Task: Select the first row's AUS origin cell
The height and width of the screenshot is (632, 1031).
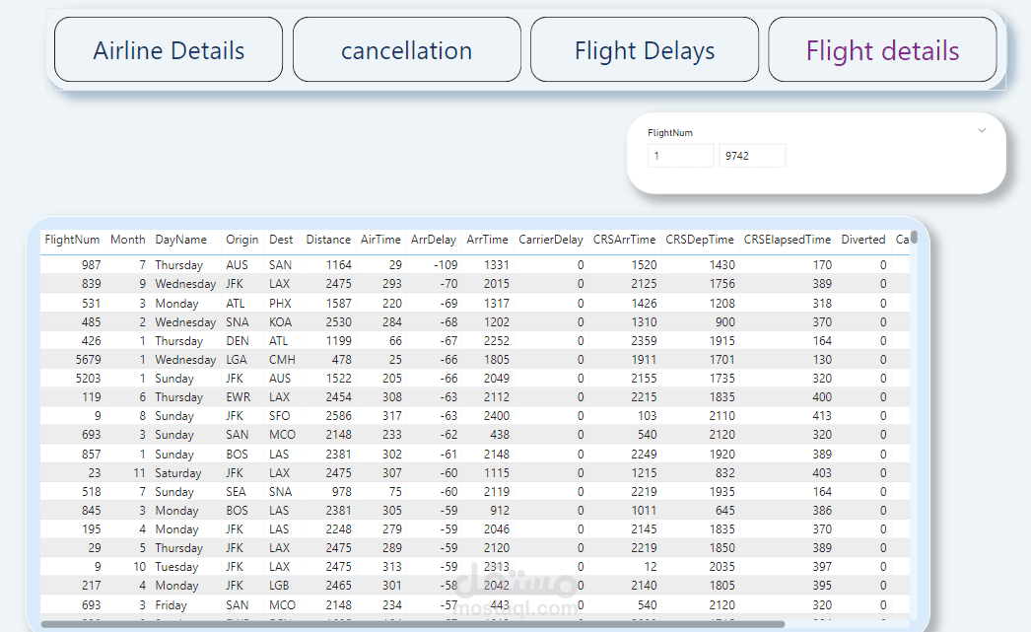Action: 237,265
